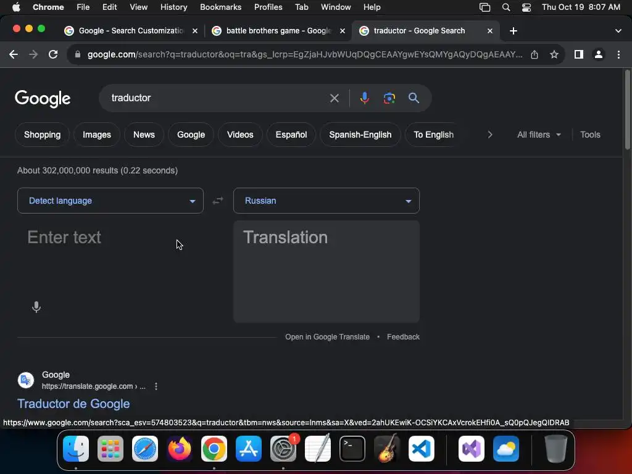
Task: Select the Español filter chip
Action: 291,135
